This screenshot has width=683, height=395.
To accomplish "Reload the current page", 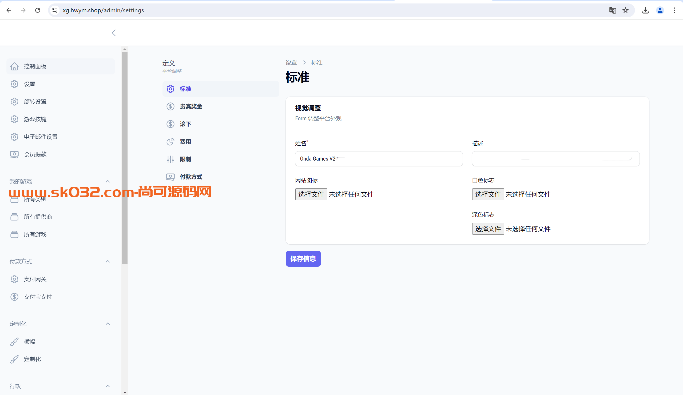I will point(38,10).
